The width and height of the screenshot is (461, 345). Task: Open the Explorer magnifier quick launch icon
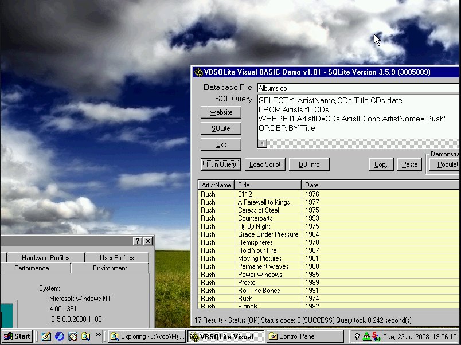(x=86, y=336)
